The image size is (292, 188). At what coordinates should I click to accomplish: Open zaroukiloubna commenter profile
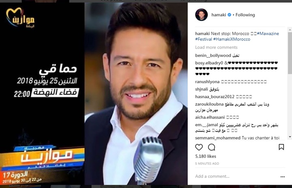coord(209,104)
